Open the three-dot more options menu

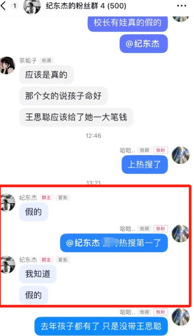tap(182, 6)
